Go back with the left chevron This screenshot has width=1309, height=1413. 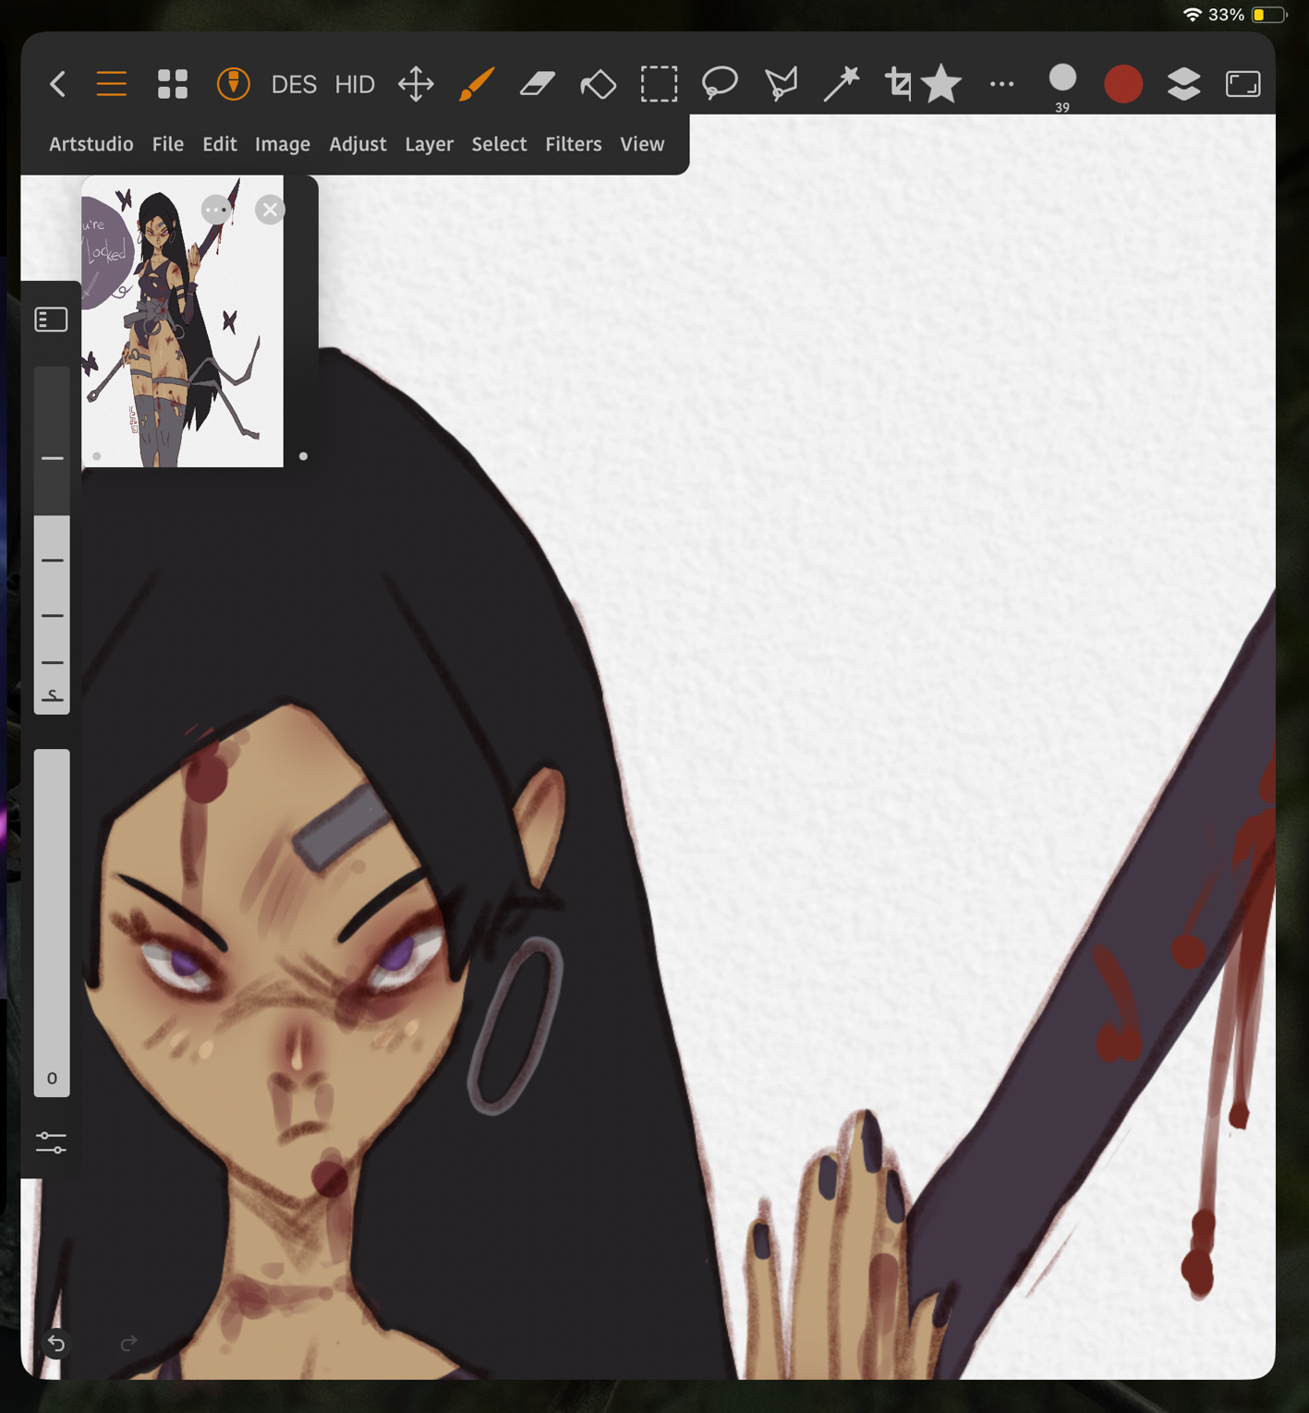pos(57,84)
